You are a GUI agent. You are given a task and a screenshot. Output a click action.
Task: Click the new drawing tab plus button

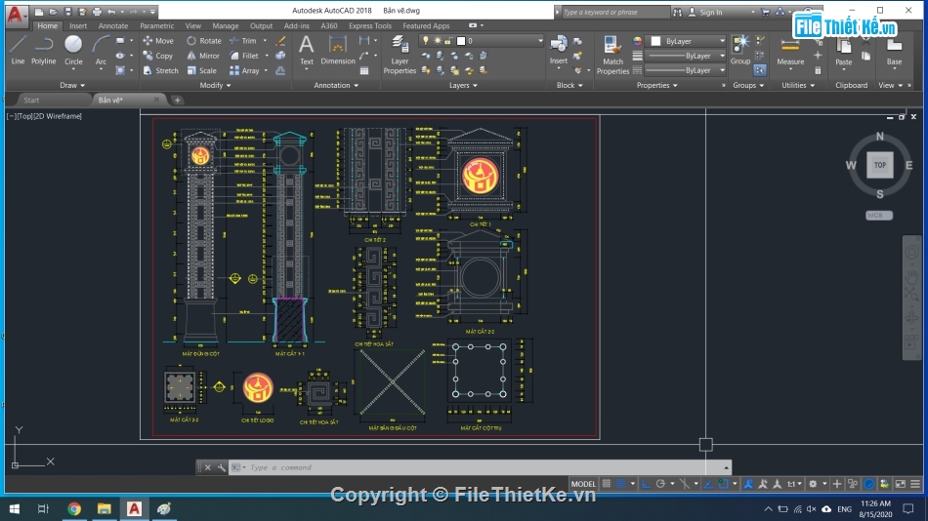click(177, 100)
